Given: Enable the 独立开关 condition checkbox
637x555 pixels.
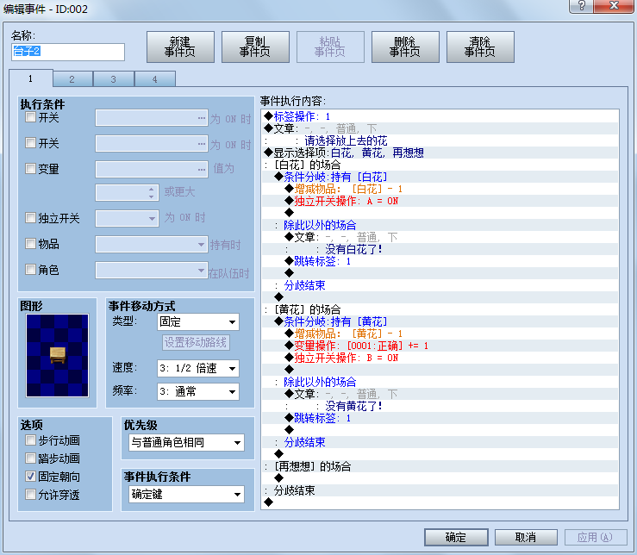Looking at the screenshot, I should (x=30, y=218).
